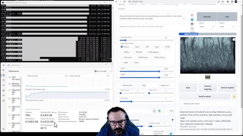Open Details page in Task Manager sidebar
This screenshot has width=243, height=136.
[x=3, y=96]
